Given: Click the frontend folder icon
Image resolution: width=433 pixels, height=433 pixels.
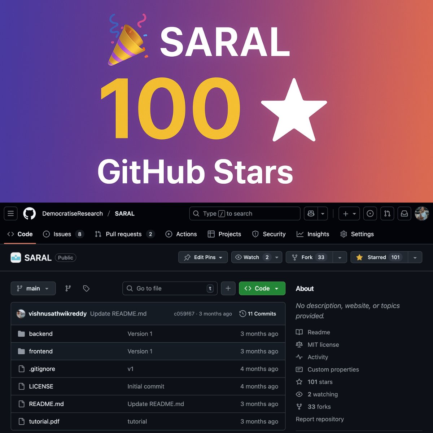Looking at the screenshot, I should [x=21, y=351].
